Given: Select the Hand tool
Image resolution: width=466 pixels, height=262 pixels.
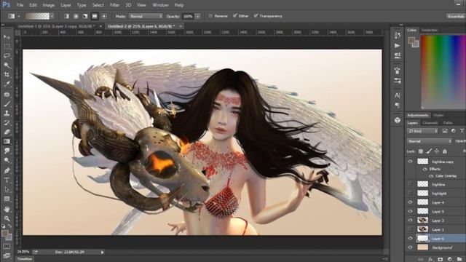Looking at the screenshot, I should pos(7,209).
